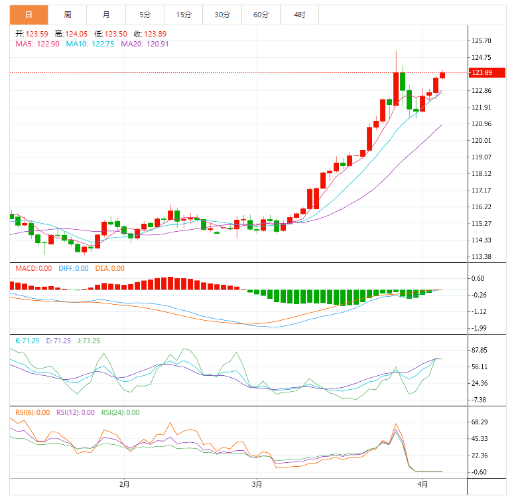Screen dimensions: 516x502
Task: Click the -1.99 MACD axis label
Action: point(479,328)
